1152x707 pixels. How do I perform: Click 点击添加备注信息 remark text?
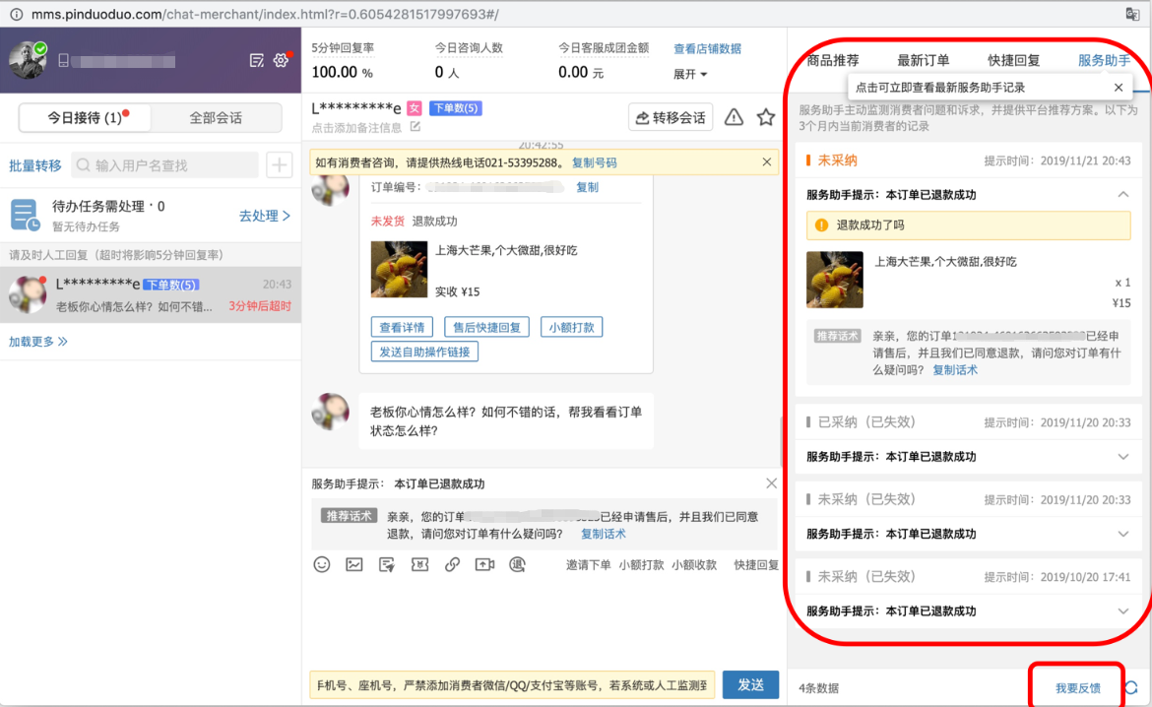click(x=356, y=127)
